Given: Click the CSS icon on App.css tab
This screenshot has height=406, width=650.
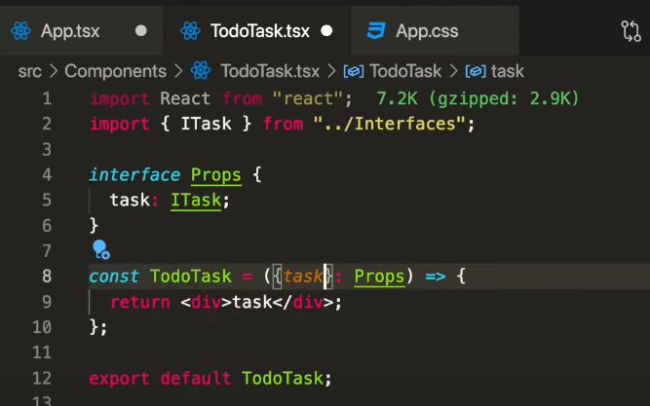Looking at the screenshot, I should 376,30.
